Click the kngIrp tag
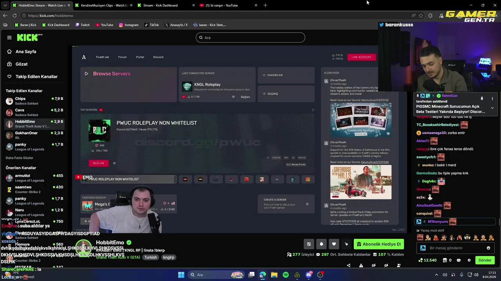This screenshot has height=281, width=501. [x=169, y=258]
